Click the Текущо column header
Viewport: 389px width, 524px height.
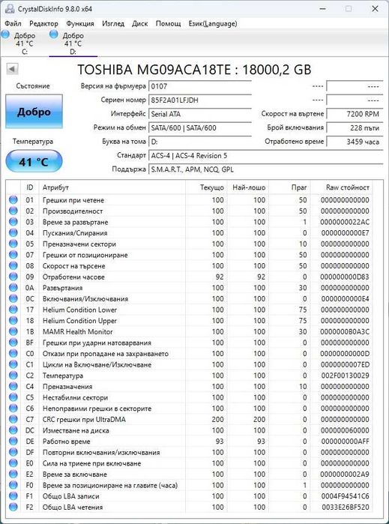coord(206,187)
